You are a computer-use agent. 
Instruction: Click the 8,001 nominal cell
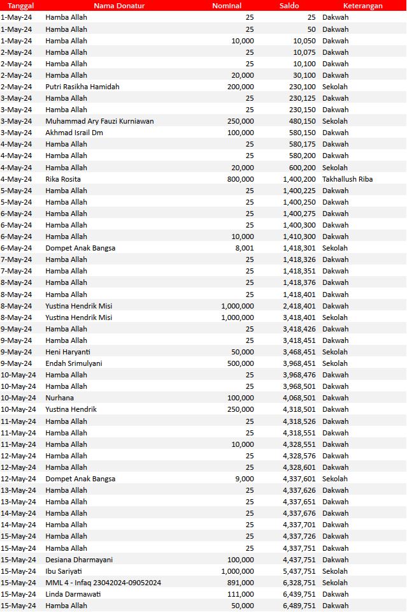(x=244, y=248)
